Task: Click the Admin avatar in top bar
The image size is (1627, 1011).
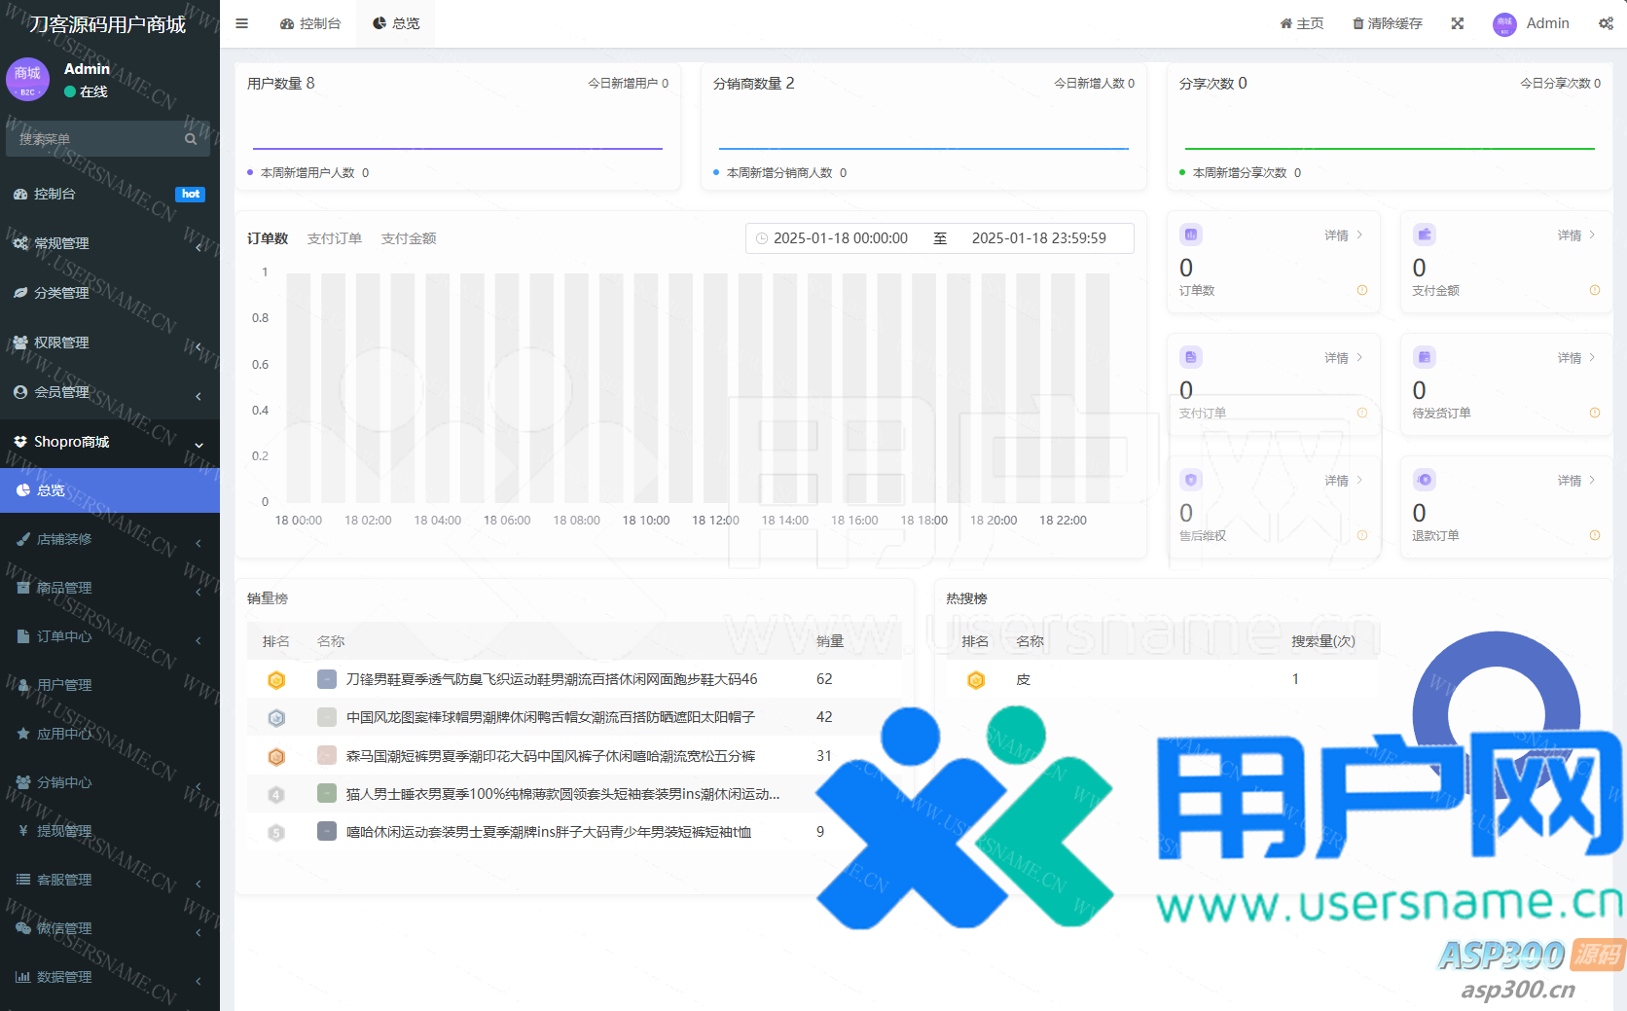Action: click(x=1504, y=24)
